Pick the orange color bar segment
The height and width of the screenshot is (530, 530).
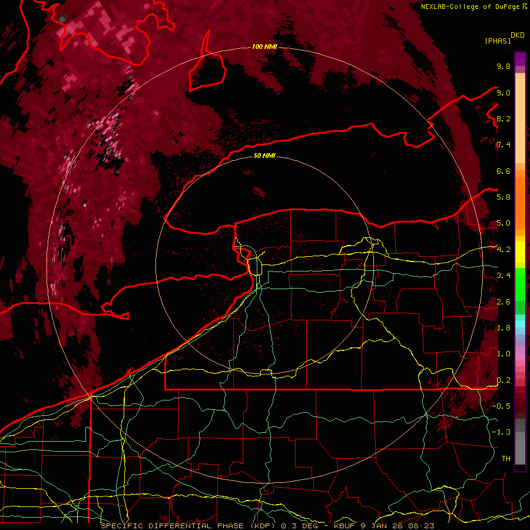tap(520, 203)
